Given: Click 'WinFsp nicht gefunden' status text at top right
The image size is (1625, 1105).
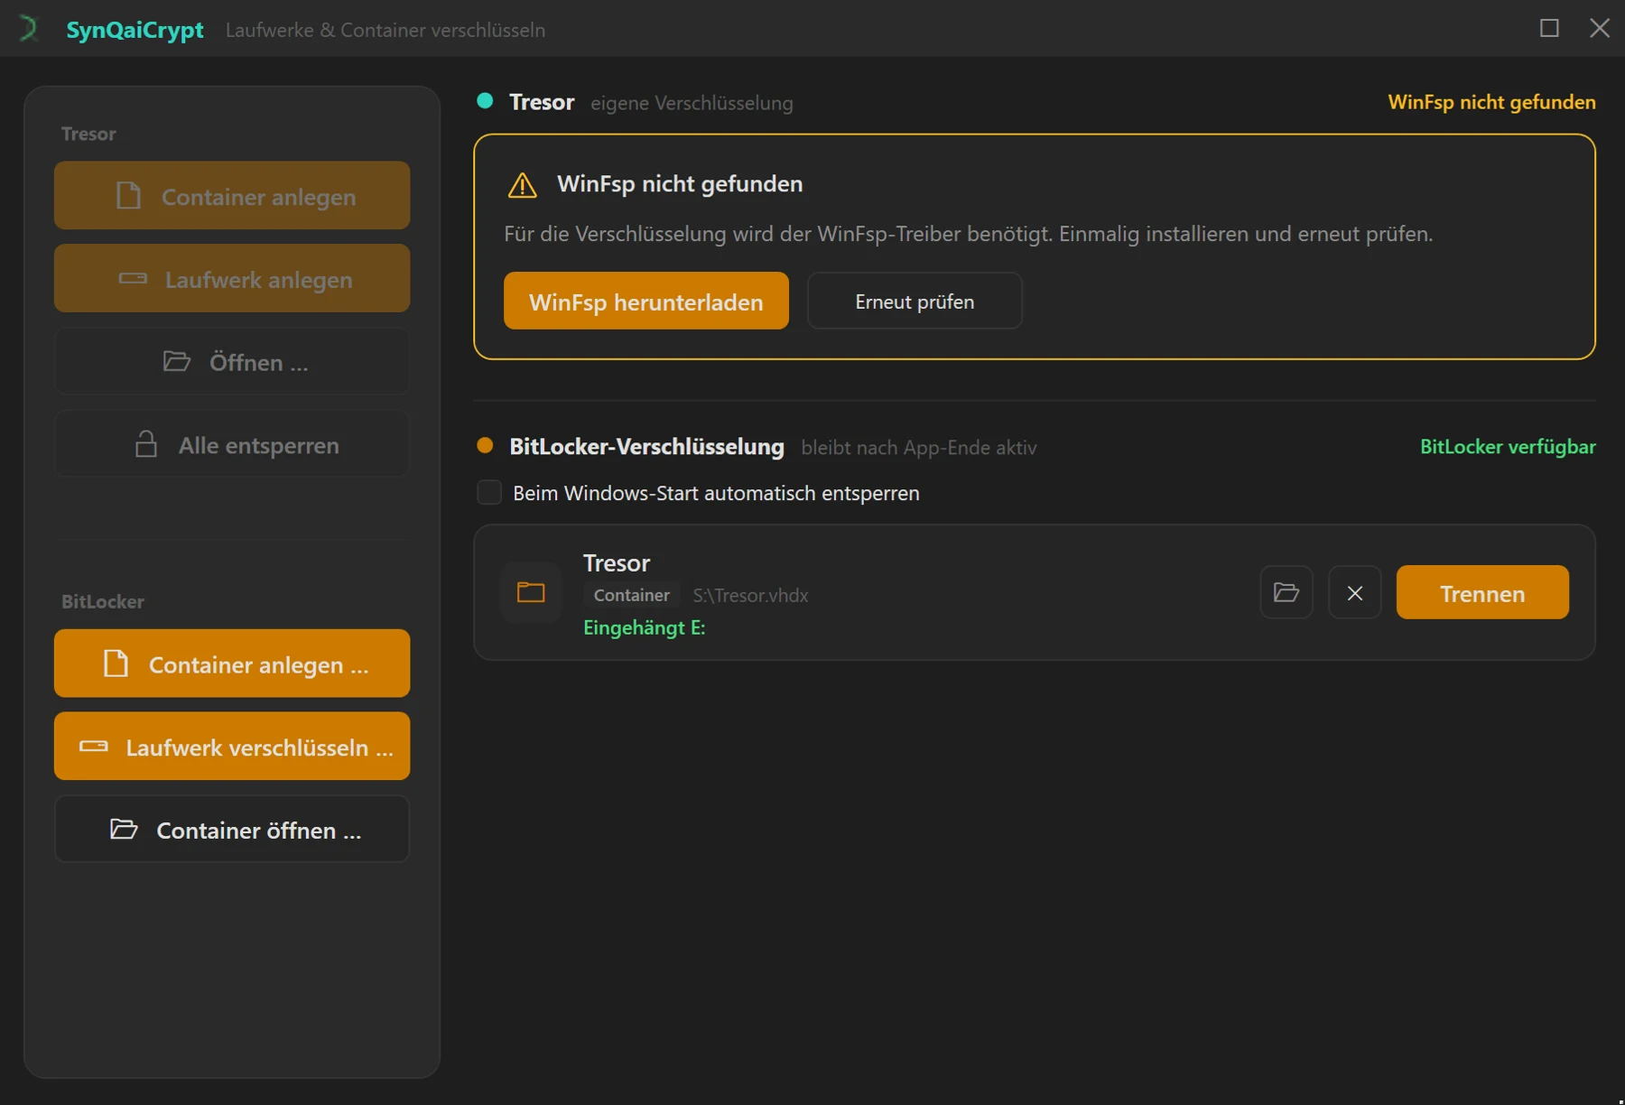Looking at the screenshot, I should pyautogui.click(x=1491, y=102).
